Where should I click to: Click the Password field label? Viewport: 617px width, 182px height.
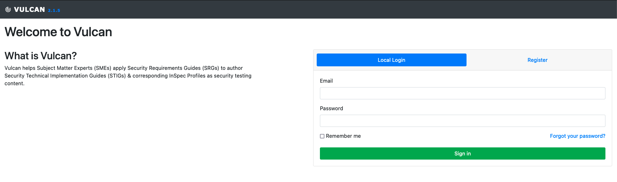[331, 108]
